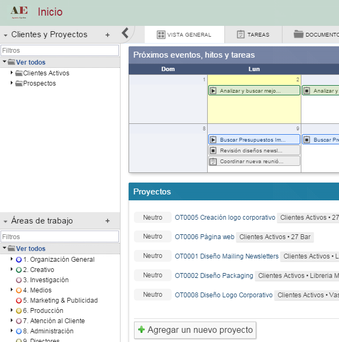The image size is (339, 342).
Task: Click the Coordinar nueva reunión task icon
Action: [x=213, y=161]
